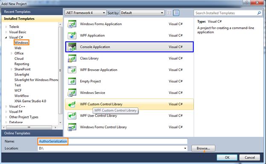
Task: Click the Windows Forms Control Library icon
Action: [72, 127]
